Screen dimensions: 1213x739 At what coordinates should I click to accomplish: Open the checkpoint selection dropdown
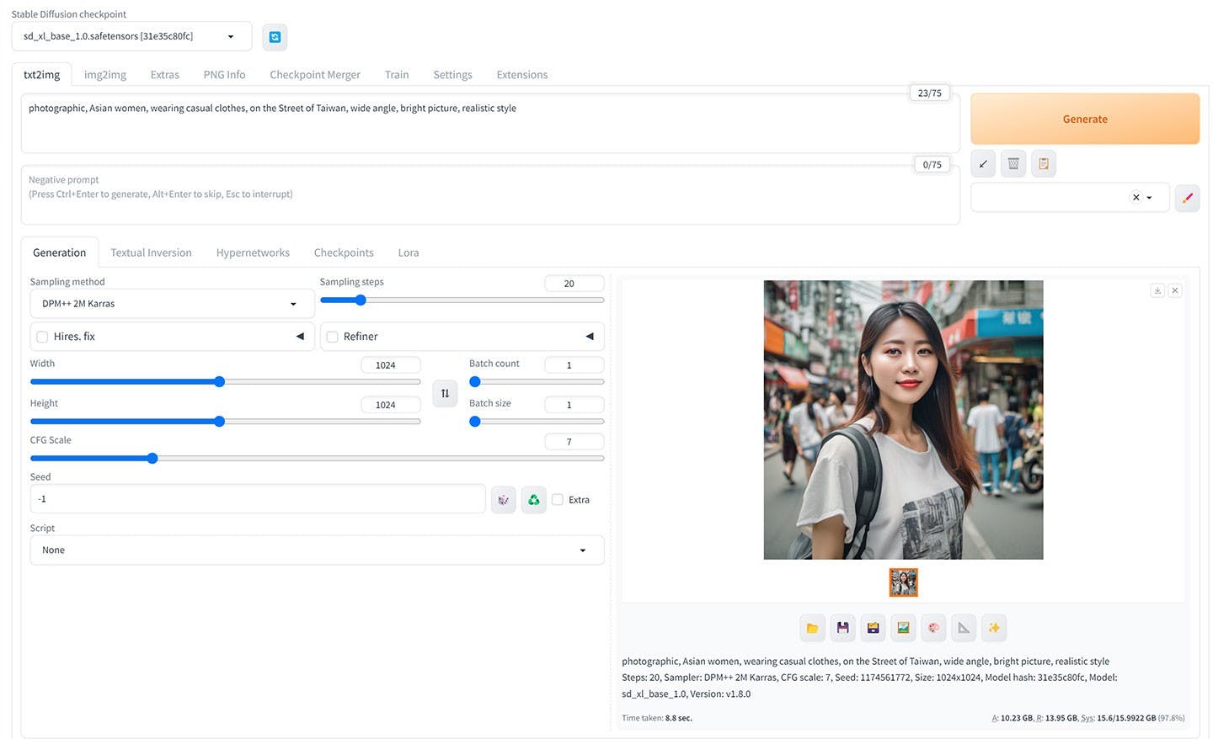click(x=131, y=36)
